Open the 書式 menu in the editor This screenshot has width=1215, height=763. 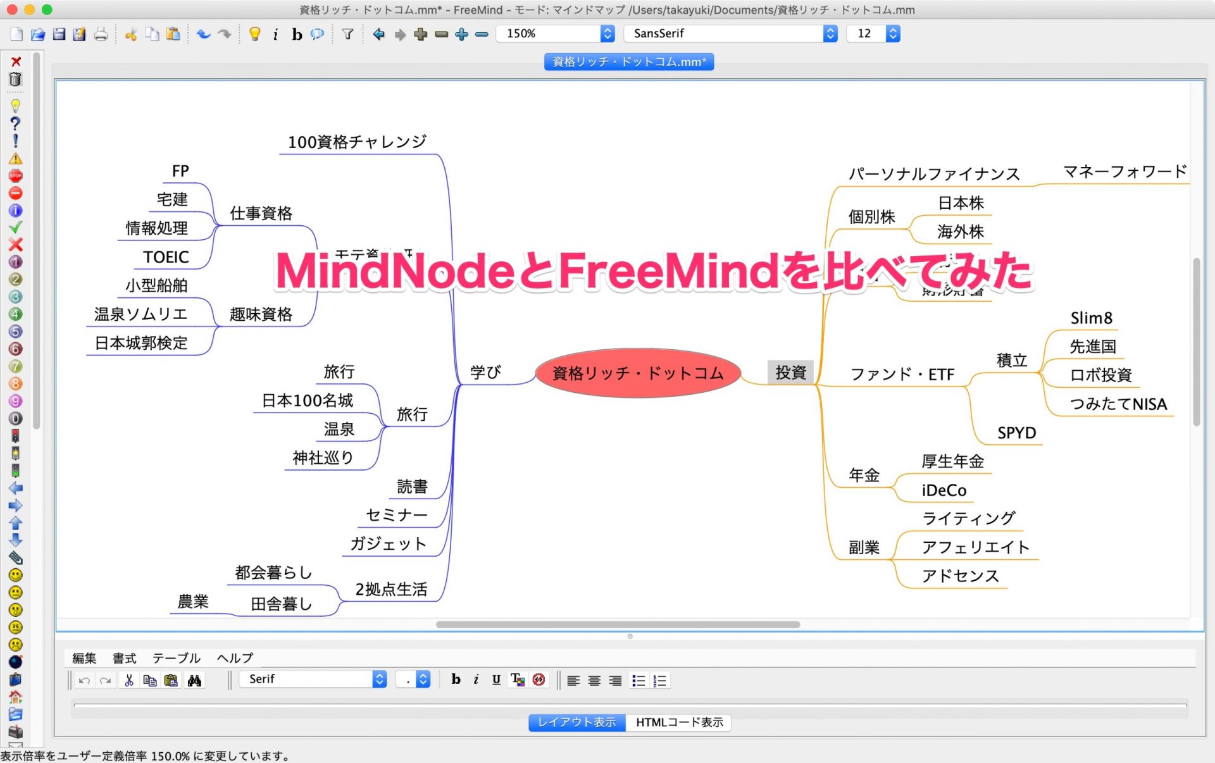click(124, 658)
